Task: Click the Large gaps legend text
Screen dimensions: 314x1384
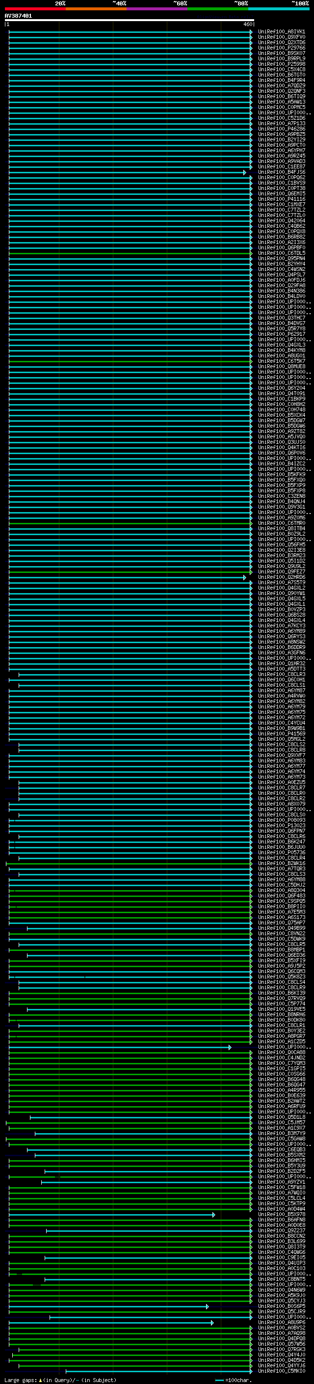Action: click(60, 1380)
